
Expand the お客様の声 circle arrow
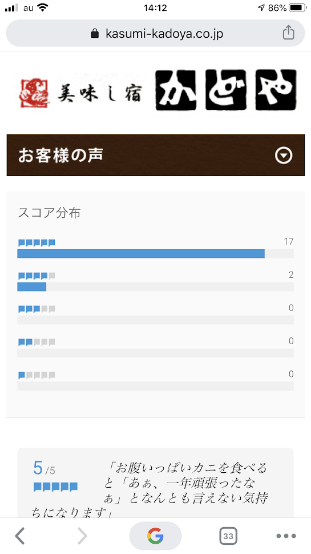tap(284, 156)
